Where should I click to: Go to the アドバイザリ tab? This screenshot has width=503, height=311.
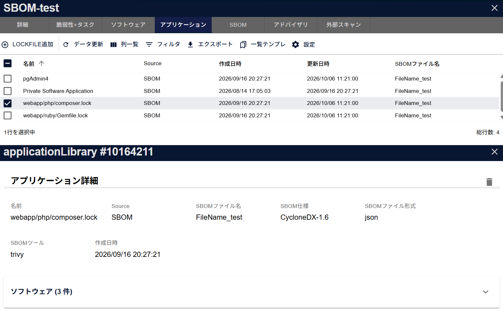(291, 25)
